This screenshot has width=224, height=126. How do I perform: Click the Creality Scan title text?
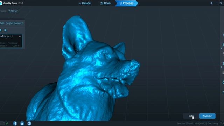click(x=10, y=3)
